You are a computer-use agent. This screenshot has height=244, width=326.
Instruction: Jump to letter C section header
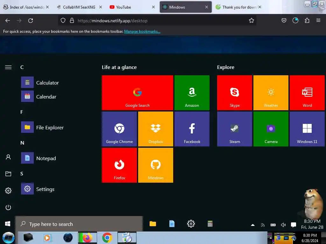(x=22, y=67)
